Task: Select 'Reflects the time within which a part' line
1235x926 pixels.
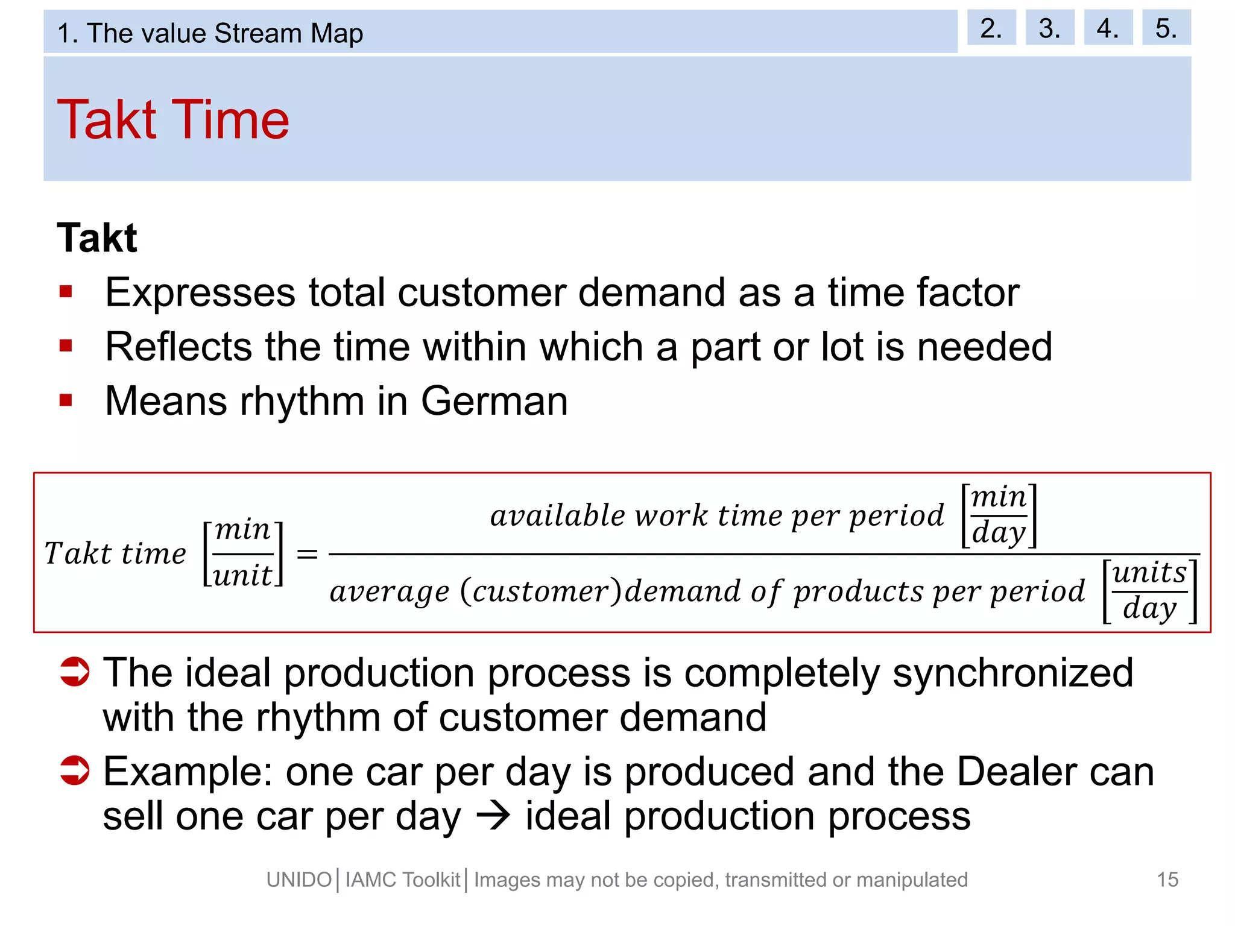Action: (579, 348)
